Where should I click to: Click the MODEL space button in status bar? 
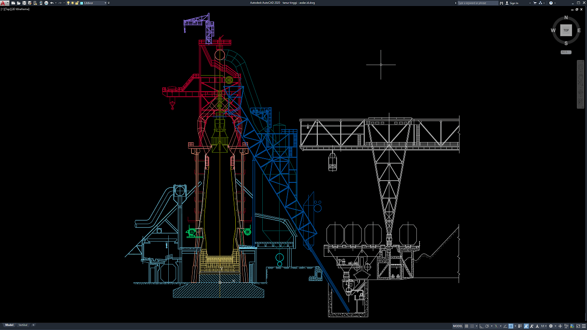click(458, 326)
